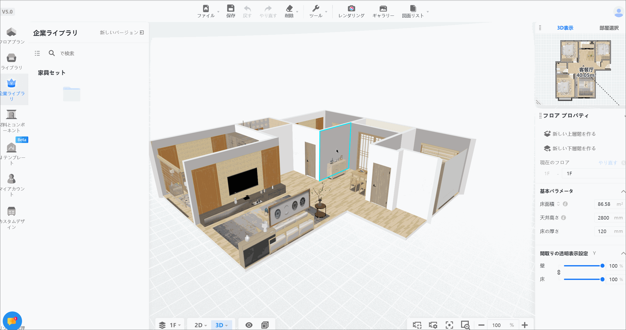Click the やり直す link beside 現在のフロア
The image size is (626, 330).
coord(608,163)
